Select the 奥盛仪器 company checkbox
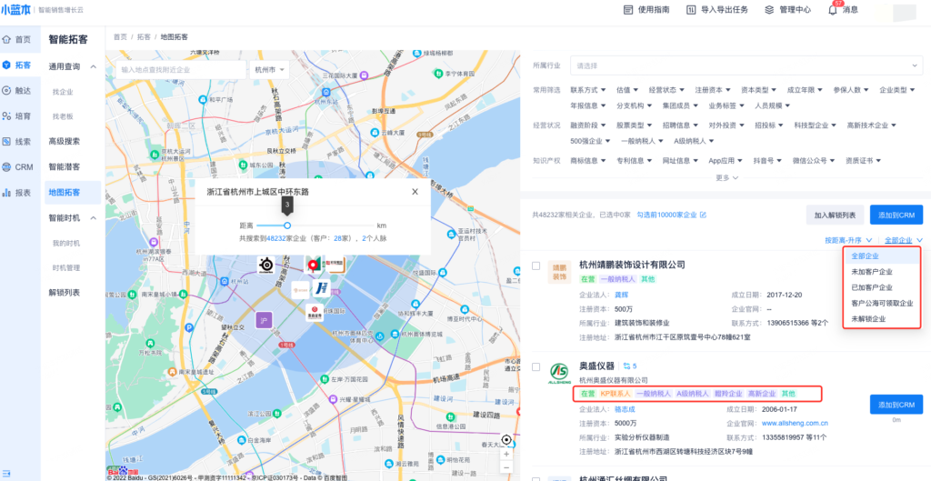 tap(536, 366)
